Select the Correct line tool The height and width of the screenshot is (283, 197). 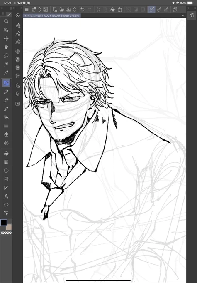pyautogui.click(x=6, y=213)
